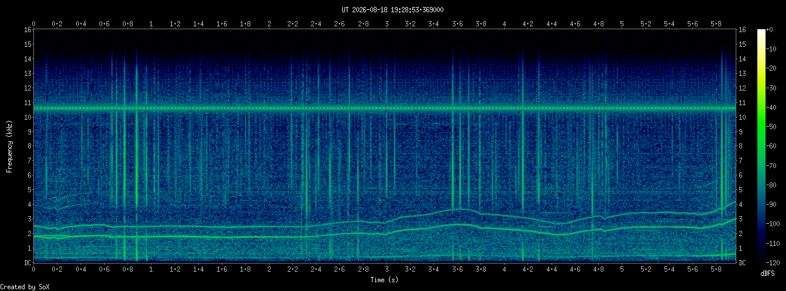Click the 'Time (s)' axis label
Viewport: 786px width, 291px height.
pyautogui.click(x=384, y=280)
